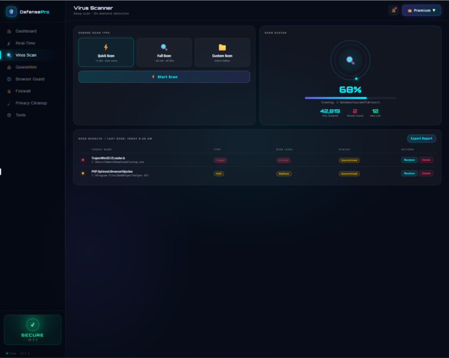Click the Browser Guard globe icon
The image size is (449, 358).
click(x=9, y=79)
